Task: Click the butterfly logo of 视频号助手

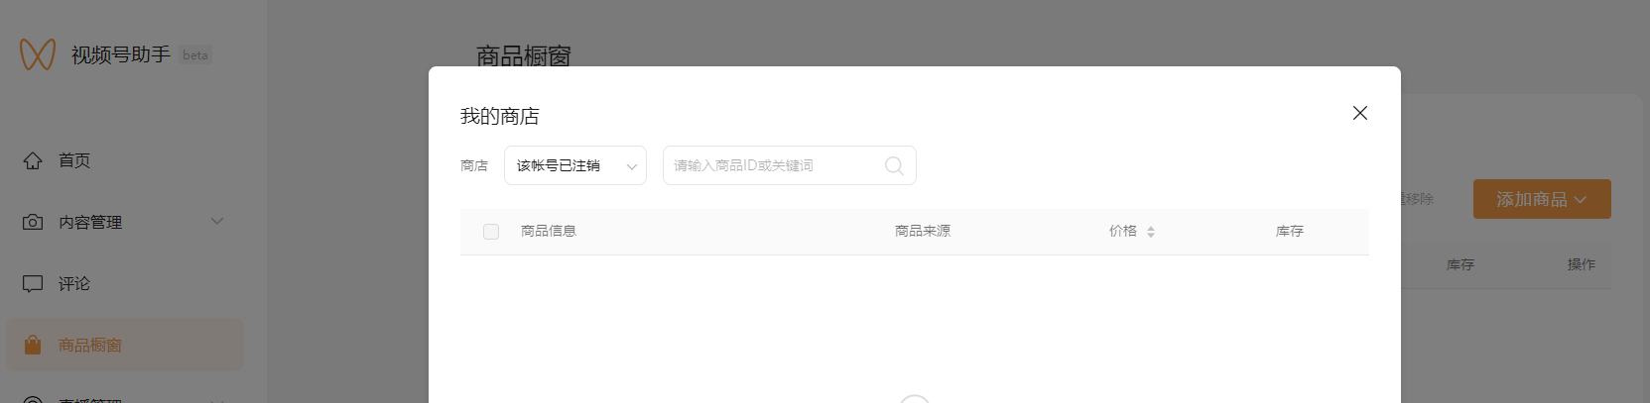Action: coord(38,54)
